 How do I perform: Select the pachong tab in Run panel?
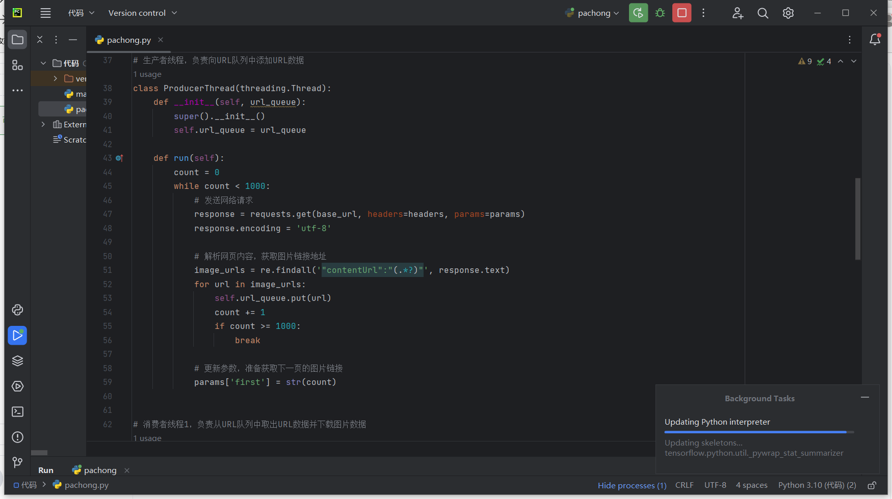pyautogui.click(x=95, y=470)
